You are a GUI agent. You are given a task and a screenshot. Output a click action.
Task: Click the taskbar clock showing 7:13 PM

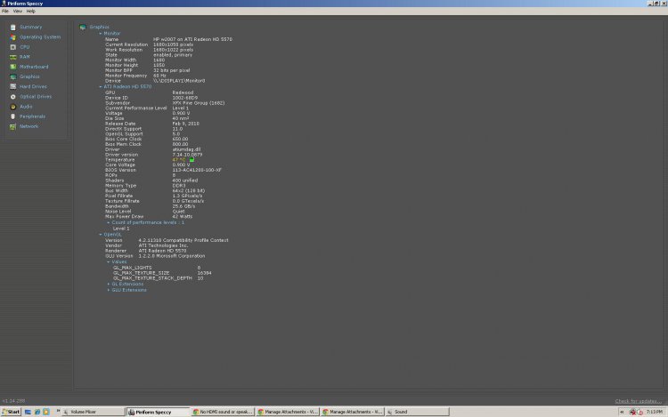[655, 412]
